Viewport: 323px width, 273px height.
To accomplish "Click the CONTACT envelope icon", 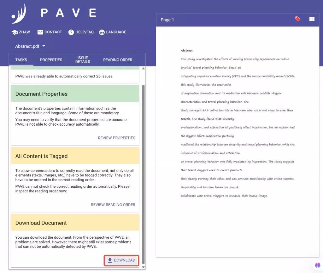I will [40, 32].
